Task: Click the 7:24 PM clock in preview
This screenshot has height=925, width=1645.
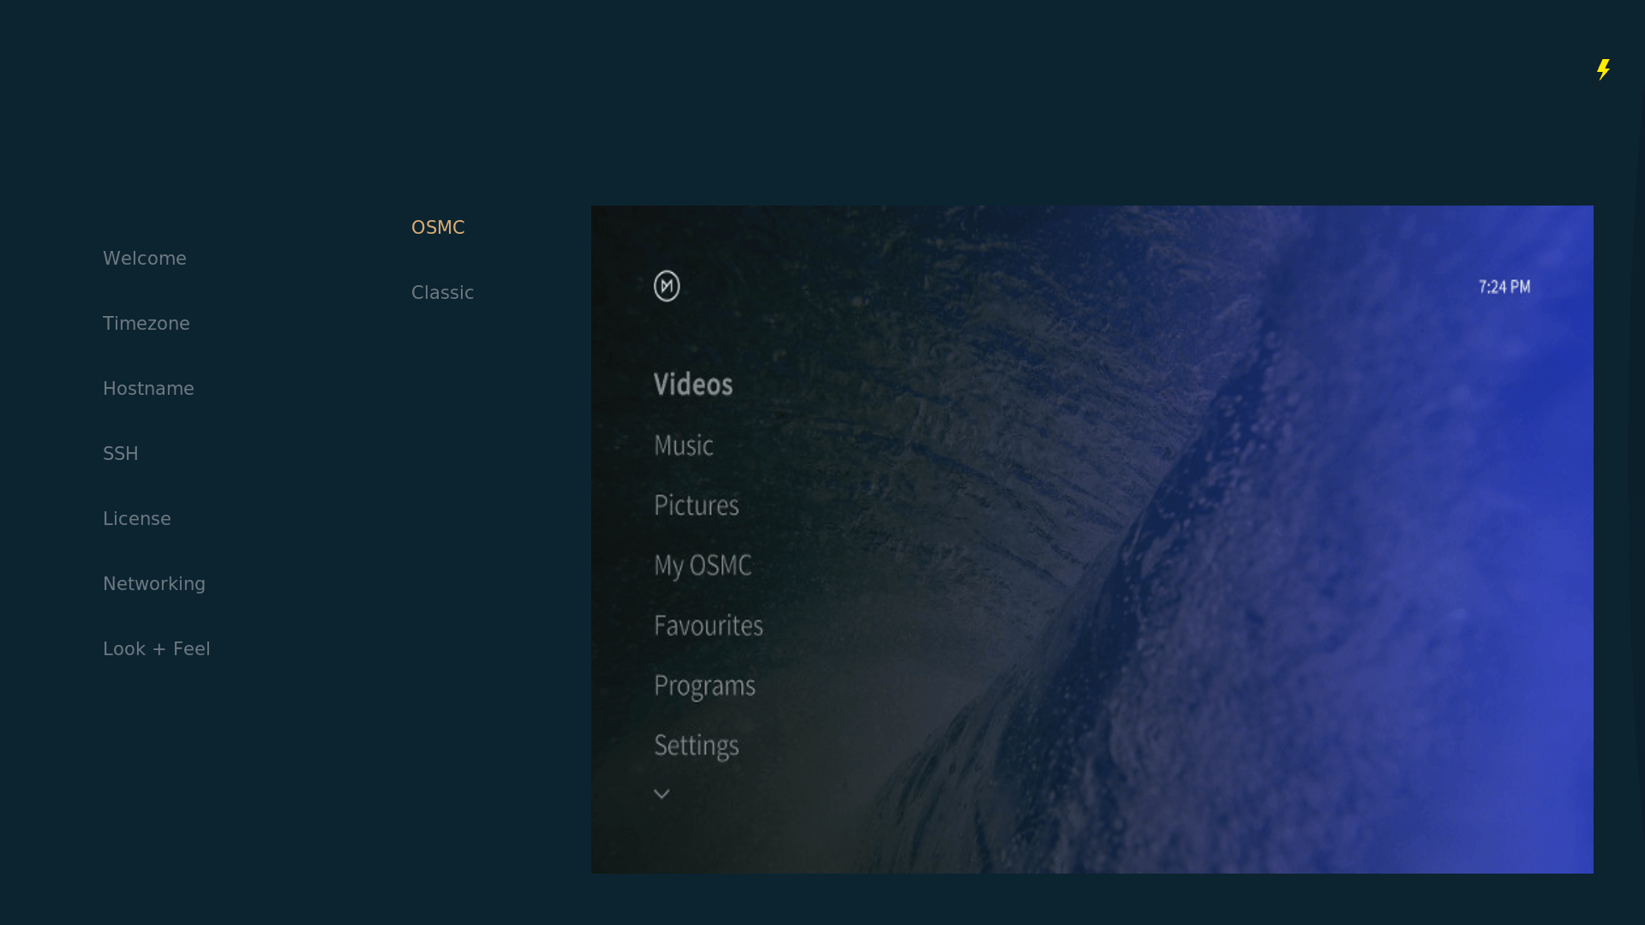Action: [x=1504, y=287]
